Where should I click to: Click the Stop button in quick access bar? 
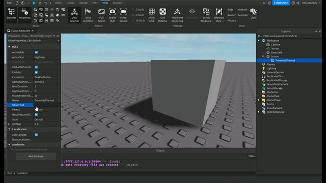(x=40, y=3)
